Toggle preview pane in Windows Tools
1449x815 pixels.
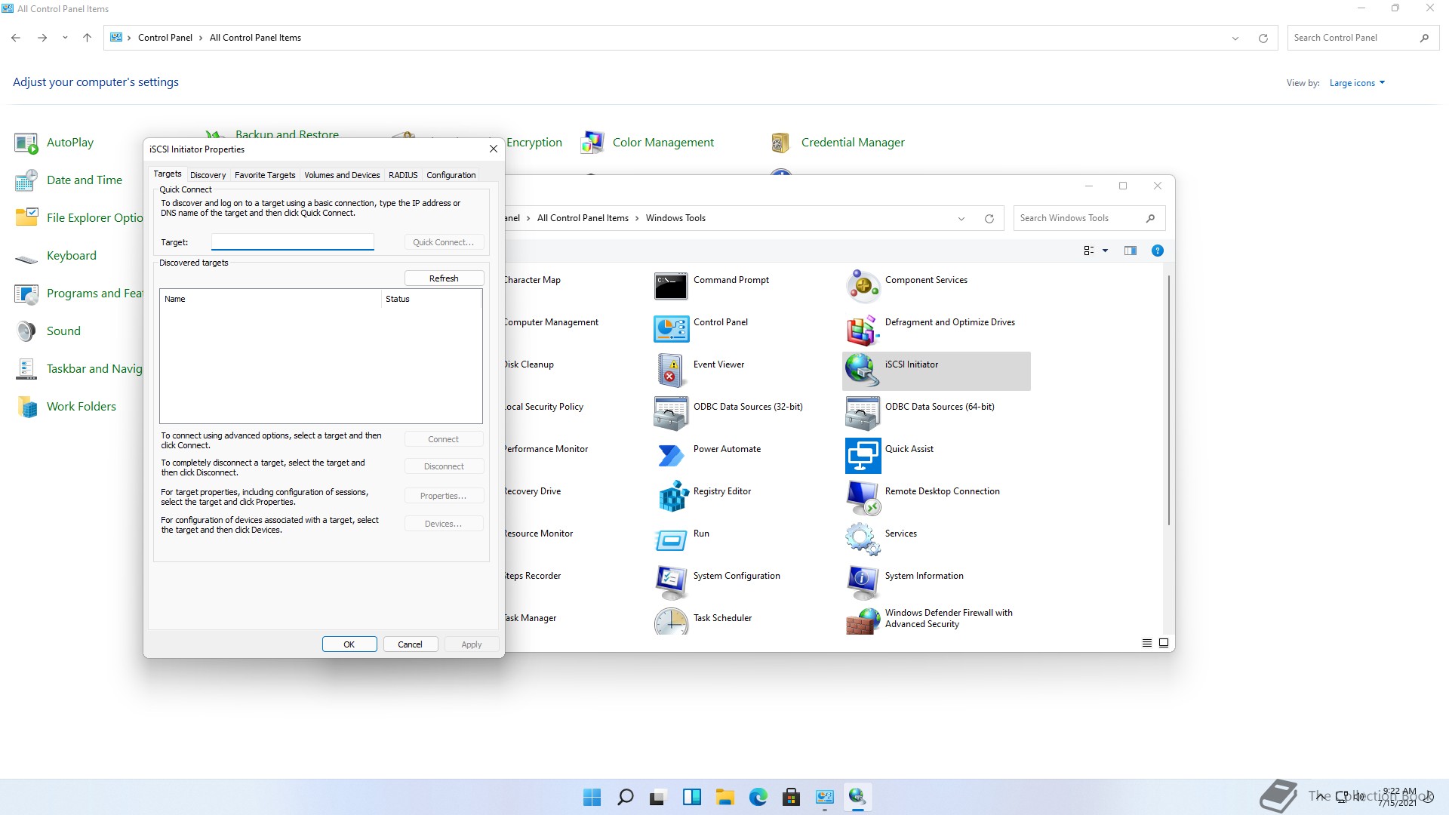1130,251
